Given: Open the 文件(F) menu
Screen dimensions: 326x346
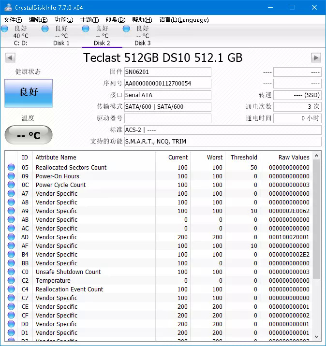Looking at the screenshot, I should point(13,20).
